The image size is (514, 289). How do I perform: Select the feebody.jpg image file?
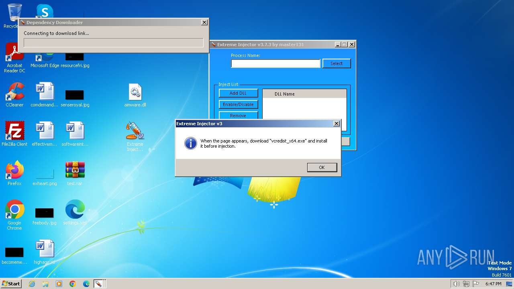45,216
